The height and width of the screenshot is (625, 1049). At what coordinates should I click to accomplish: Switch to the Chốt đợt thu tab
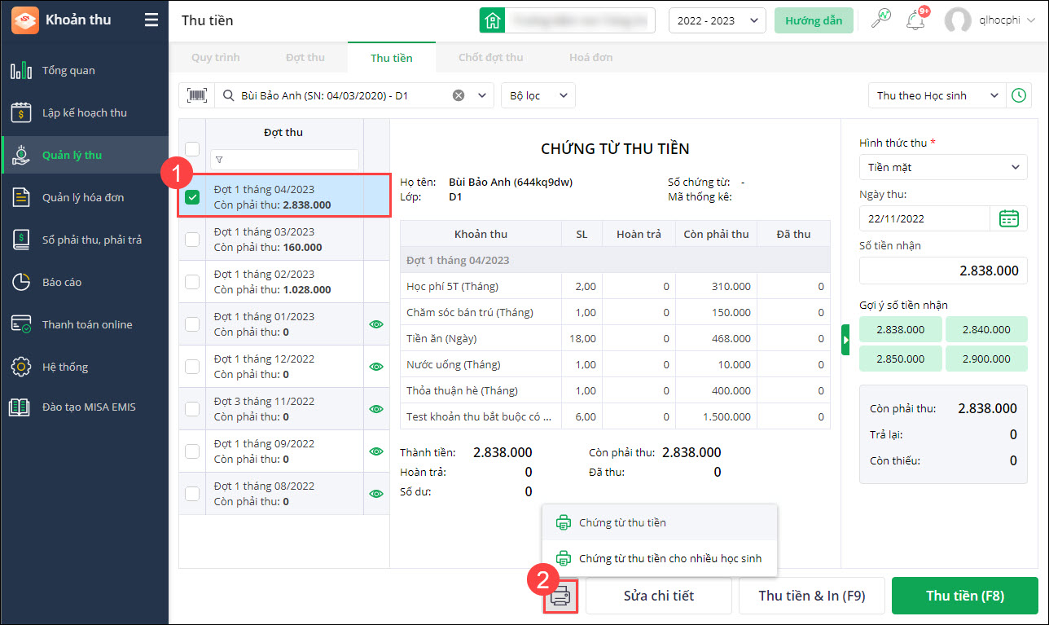point(491,58)
